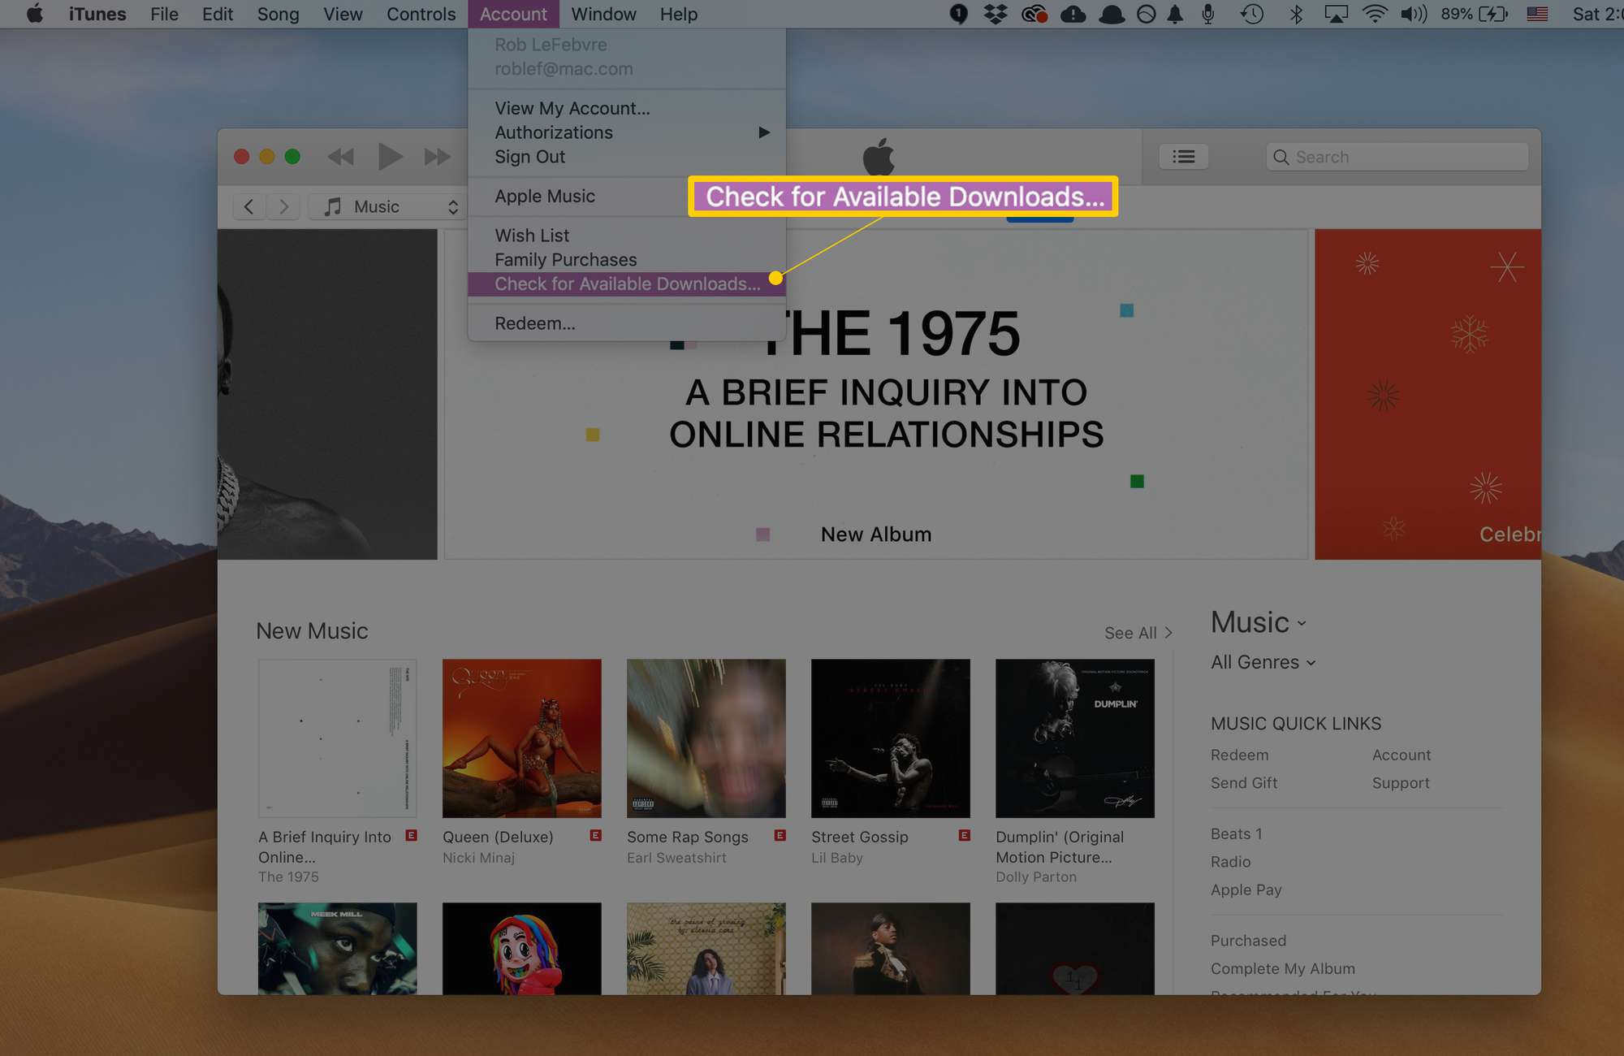Open the Song menu

tap(278, 14)
